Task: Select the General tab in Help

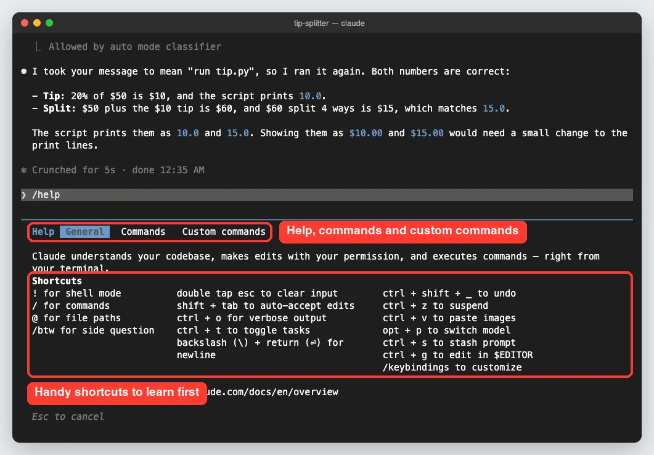Action: [84, 231]
